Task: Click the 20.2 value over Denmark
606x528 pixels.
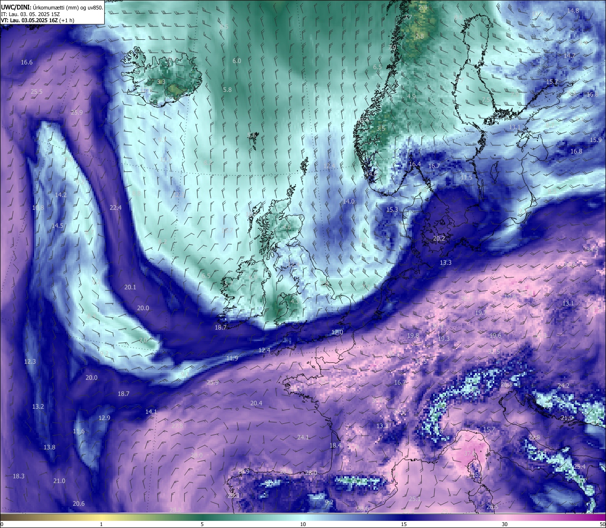Action: (439, 239)
